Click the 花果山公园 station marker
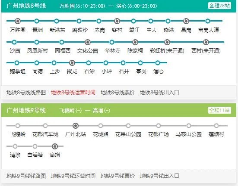 pos(128,126)
